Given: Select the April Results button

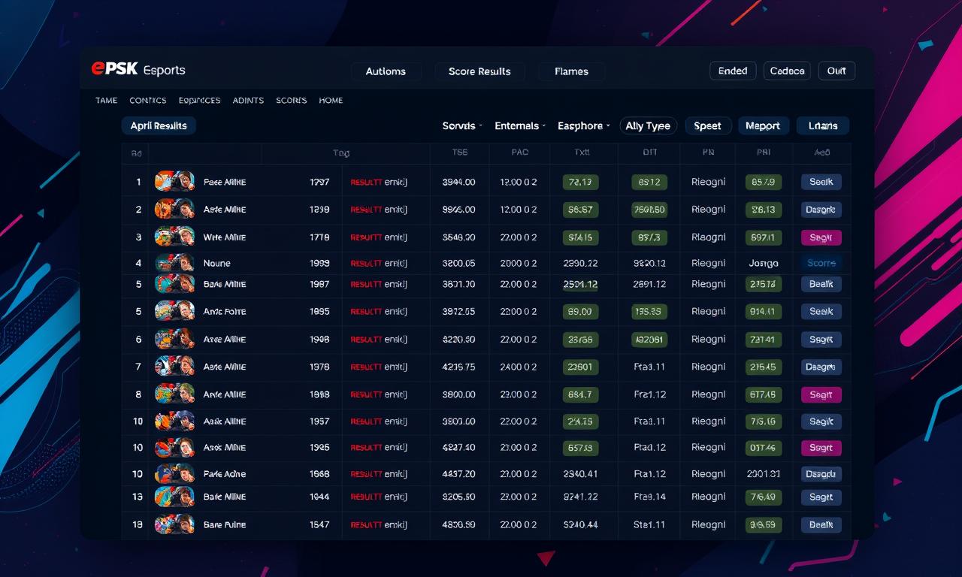Looking at the screenshot, I should pyautogui.click(x=159, y=125).
